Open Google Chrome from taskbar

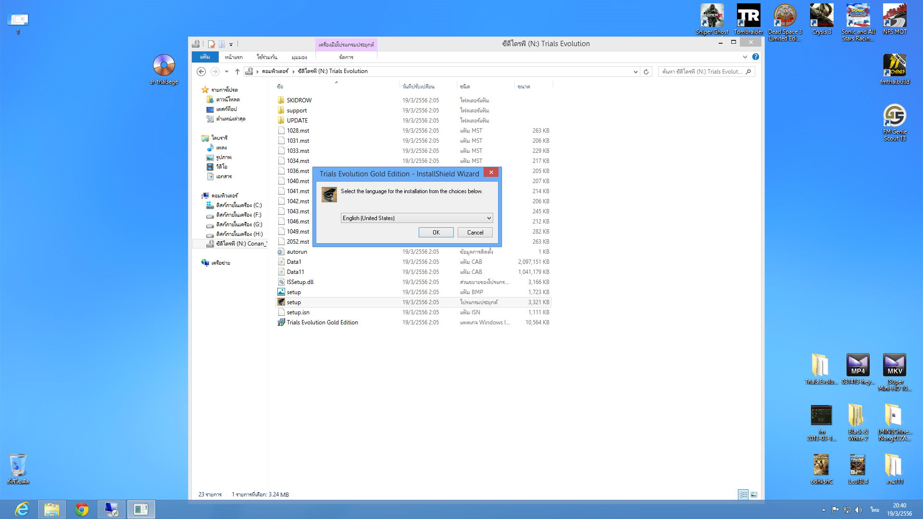point(82,509)
